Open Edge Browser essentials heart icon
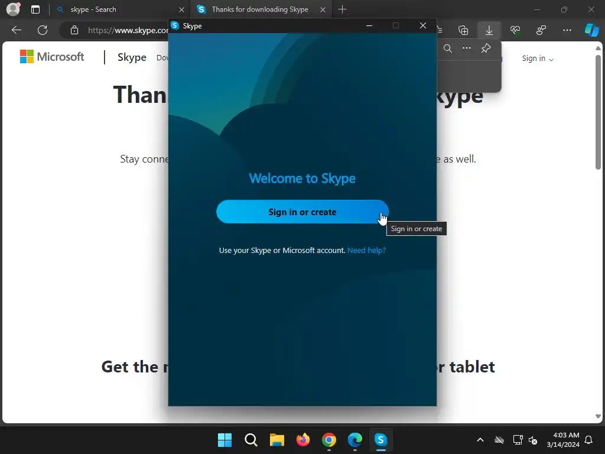Image resolution: width=605 pixels, height=454 pixels. [515, 30]
